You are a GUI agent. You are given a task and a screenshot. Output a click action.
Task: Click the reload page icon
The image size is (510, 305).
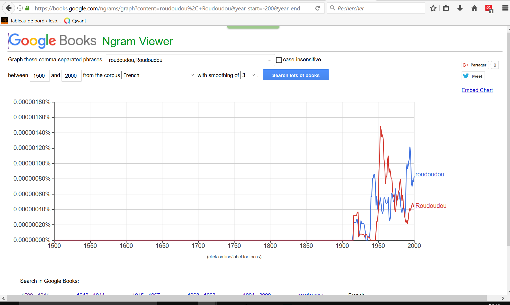coord(317,8)
